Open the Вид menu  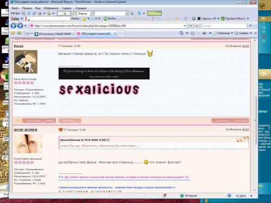[38, 8]
